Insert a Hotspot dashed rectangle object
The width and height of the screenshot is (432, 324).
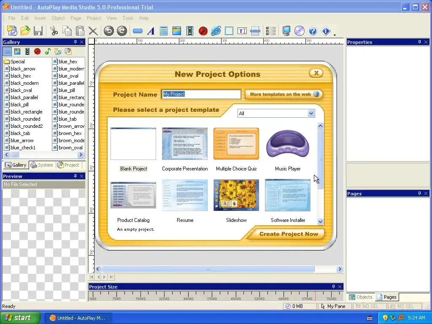click(x=229, y=31)
